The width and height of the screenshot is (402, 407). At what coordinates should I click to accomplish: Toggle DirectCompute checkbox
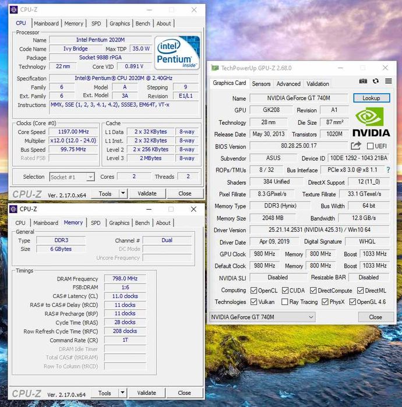click(x=313, y=290)
